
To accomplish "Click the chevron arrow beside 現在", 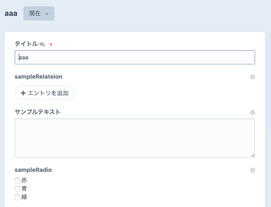I will [x=47, y=14].
